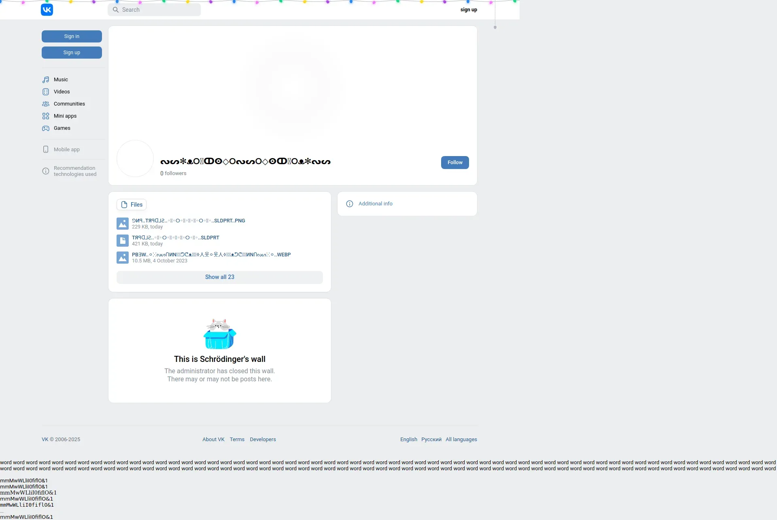Click the Communities people icon
This screenshot has height=520, width=777.
click(x=46, y=104)
